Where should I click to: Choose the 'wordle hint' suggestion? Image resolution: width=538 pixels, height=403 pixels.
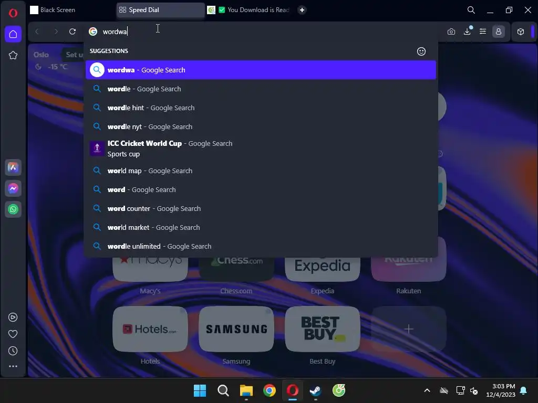tap(261, 108)
